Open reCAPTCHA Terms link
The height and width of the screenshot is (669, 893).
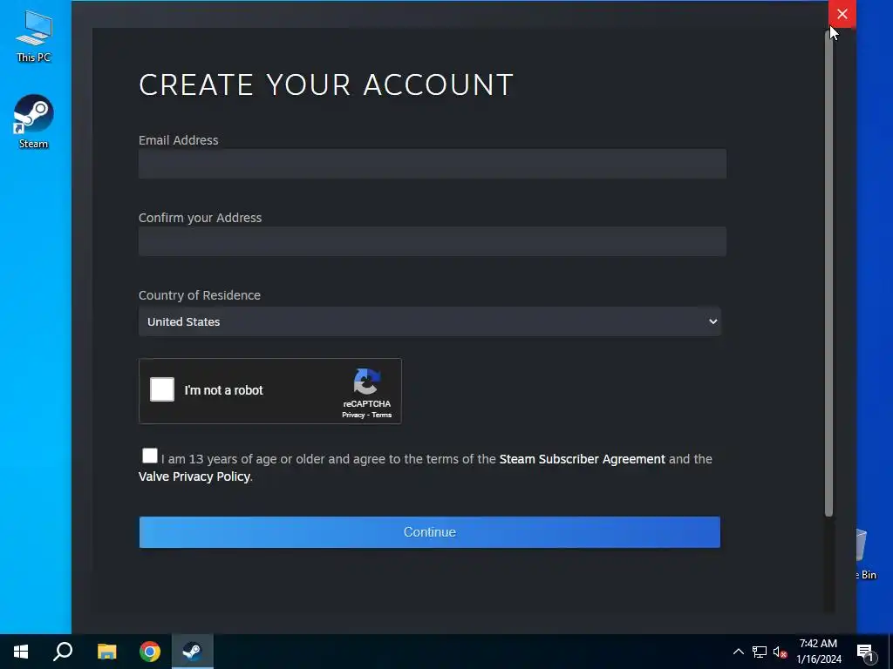click(x=382, y=415)
